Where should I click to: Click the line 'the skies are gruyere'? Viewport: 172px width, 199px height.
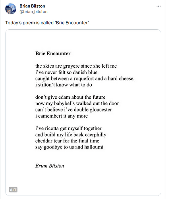pyautogui.click(x=76, y=66)
